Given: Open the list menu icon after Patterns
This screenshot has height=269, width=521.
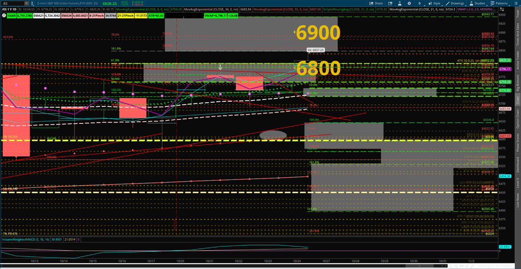Looking at the screenshot, I should 516,3.
